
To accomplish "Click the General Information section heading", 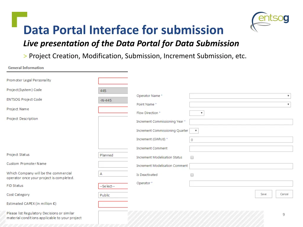I will pyautogui.click(x=26, y=68).
